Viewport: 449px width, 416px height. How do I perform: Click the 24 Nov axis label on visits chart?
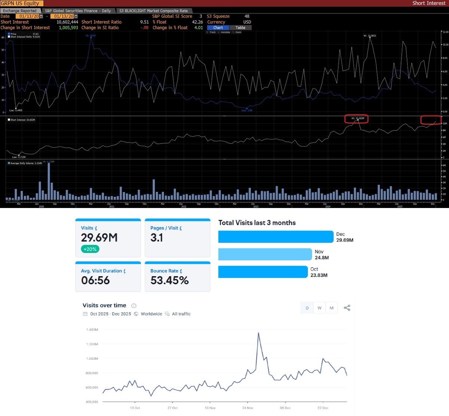coord(248,408)
